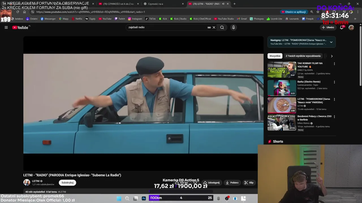Open the Utwórz create menu
The width and height of the screenshot is (362, 203).
point(328,27)
